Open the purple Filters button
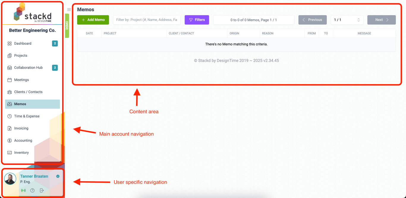Image resolution: width=406 pixels, height=198 pixels. click(197, 20)
